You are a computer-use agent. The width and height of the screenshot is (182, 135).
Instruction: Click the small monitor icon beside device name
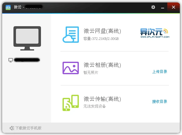click(x=11, y=60)
